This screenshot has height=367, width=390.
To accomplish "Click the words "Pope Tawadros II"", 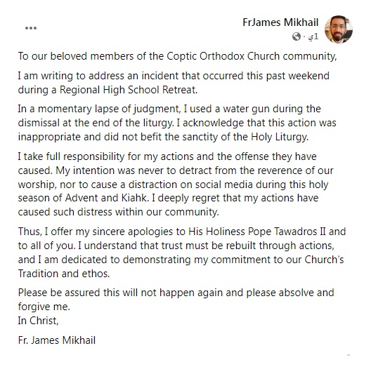I will coord(287,232).
